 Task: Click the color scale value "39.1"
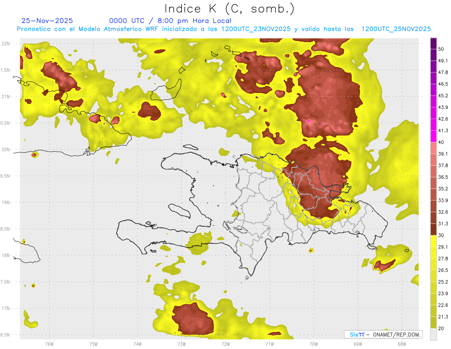[443, 154]
